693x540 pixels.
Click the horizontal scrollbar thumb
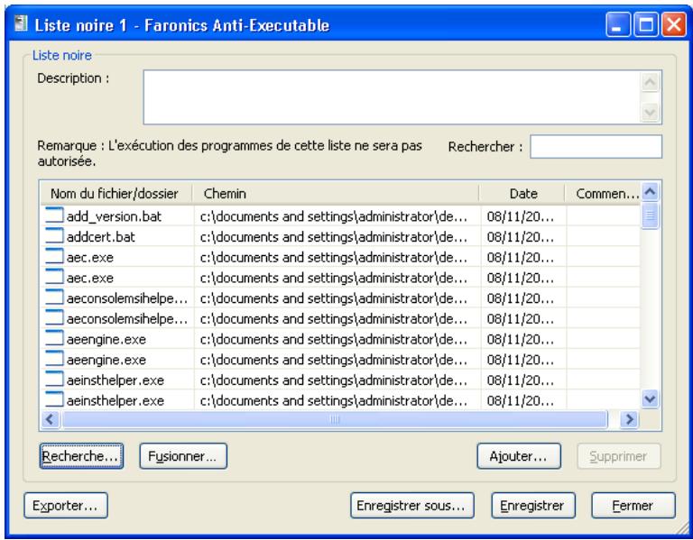click(335, 419)
